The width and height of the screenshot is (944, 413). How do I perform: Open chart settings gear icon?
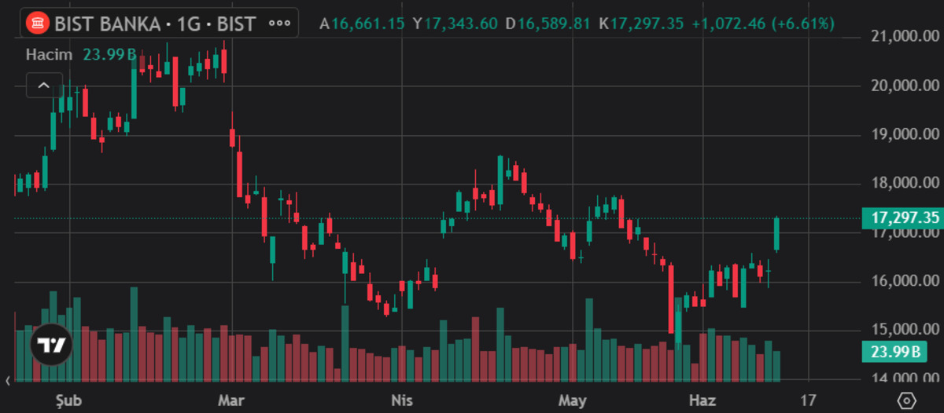coord(908,400)
